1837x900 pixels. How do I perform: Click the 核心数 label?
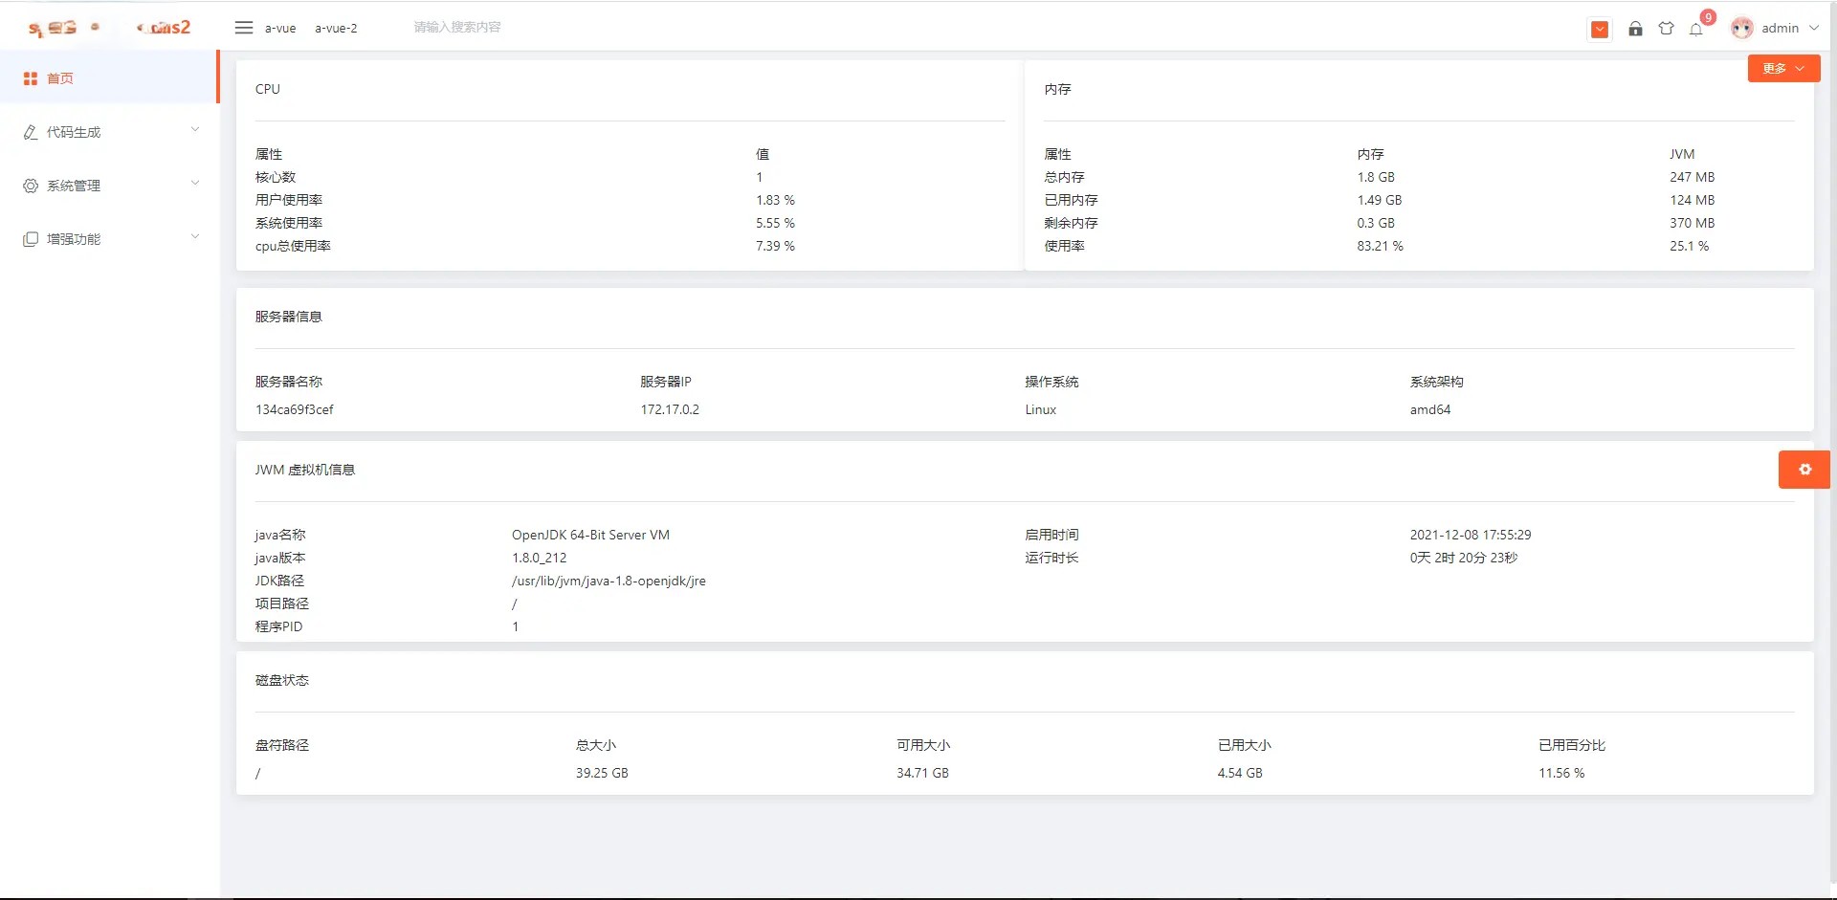tap(276, 177)
